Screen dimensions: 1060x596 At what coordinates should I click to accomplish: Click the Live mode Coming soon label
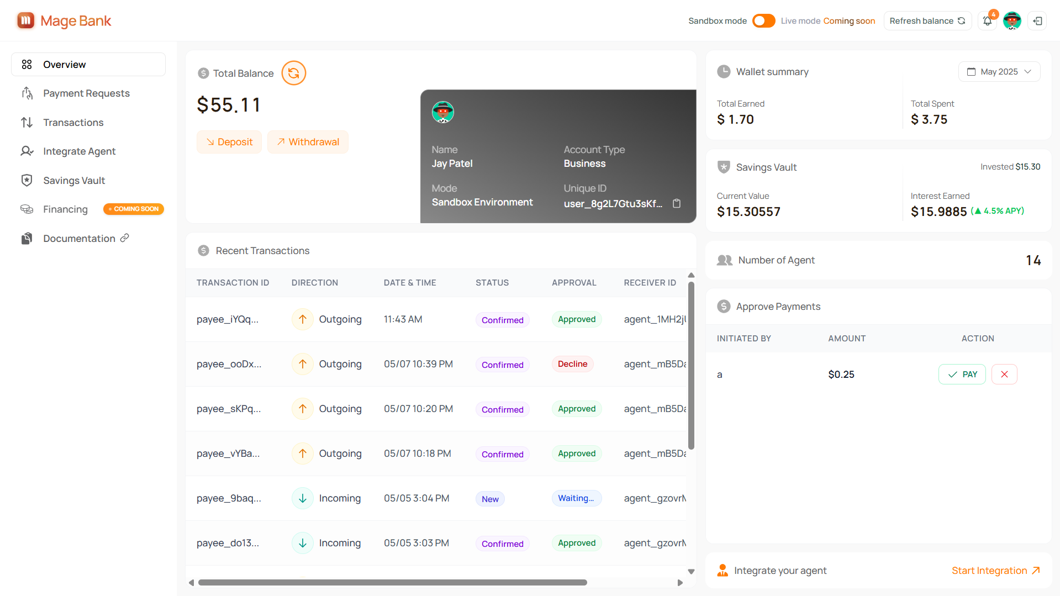(827, 21)
